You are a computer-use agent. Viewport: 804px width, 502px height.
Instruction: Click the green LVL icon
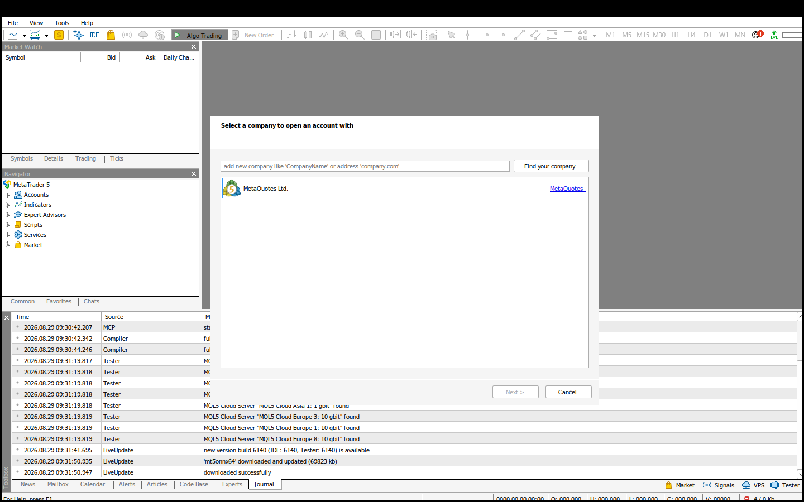[774, 35]
